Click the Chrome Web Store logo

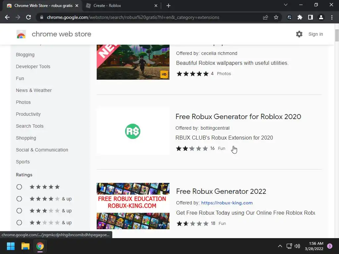pyautogui.click(x=21, y=34)
